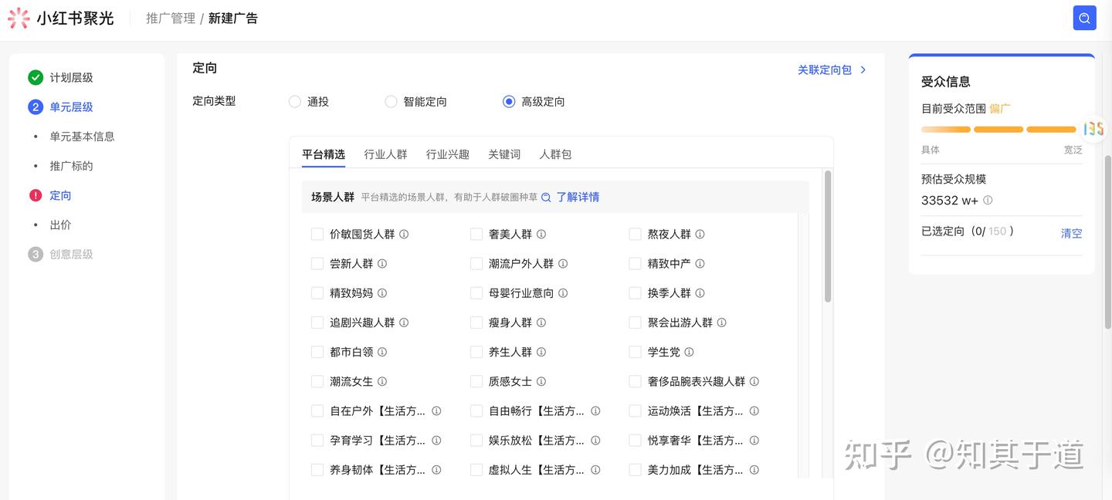Screen dimensions: 1112x500
Task: Click info icon beside 潮流女生
Action: (382, 381)
